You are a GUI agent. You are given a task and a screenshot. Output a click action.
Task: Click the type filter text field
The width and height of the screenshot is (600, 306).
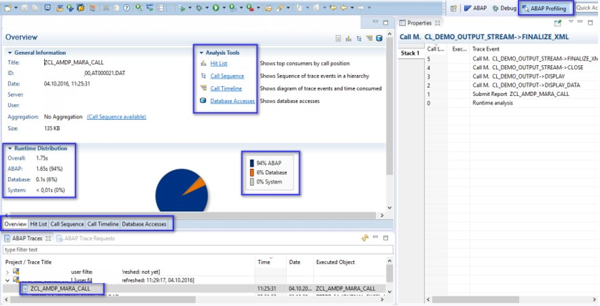[199, 250]
